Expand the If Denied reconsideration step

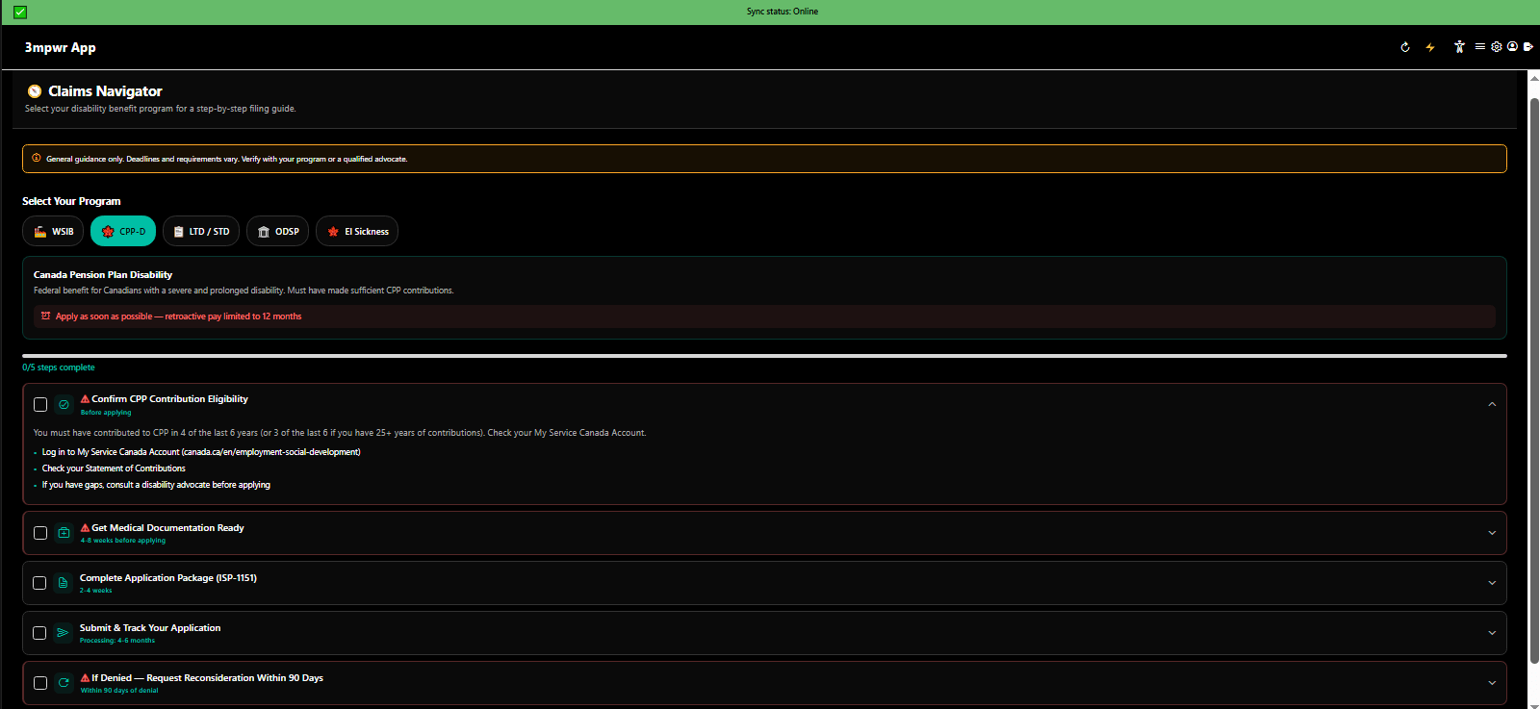(x=1492, y=683)
